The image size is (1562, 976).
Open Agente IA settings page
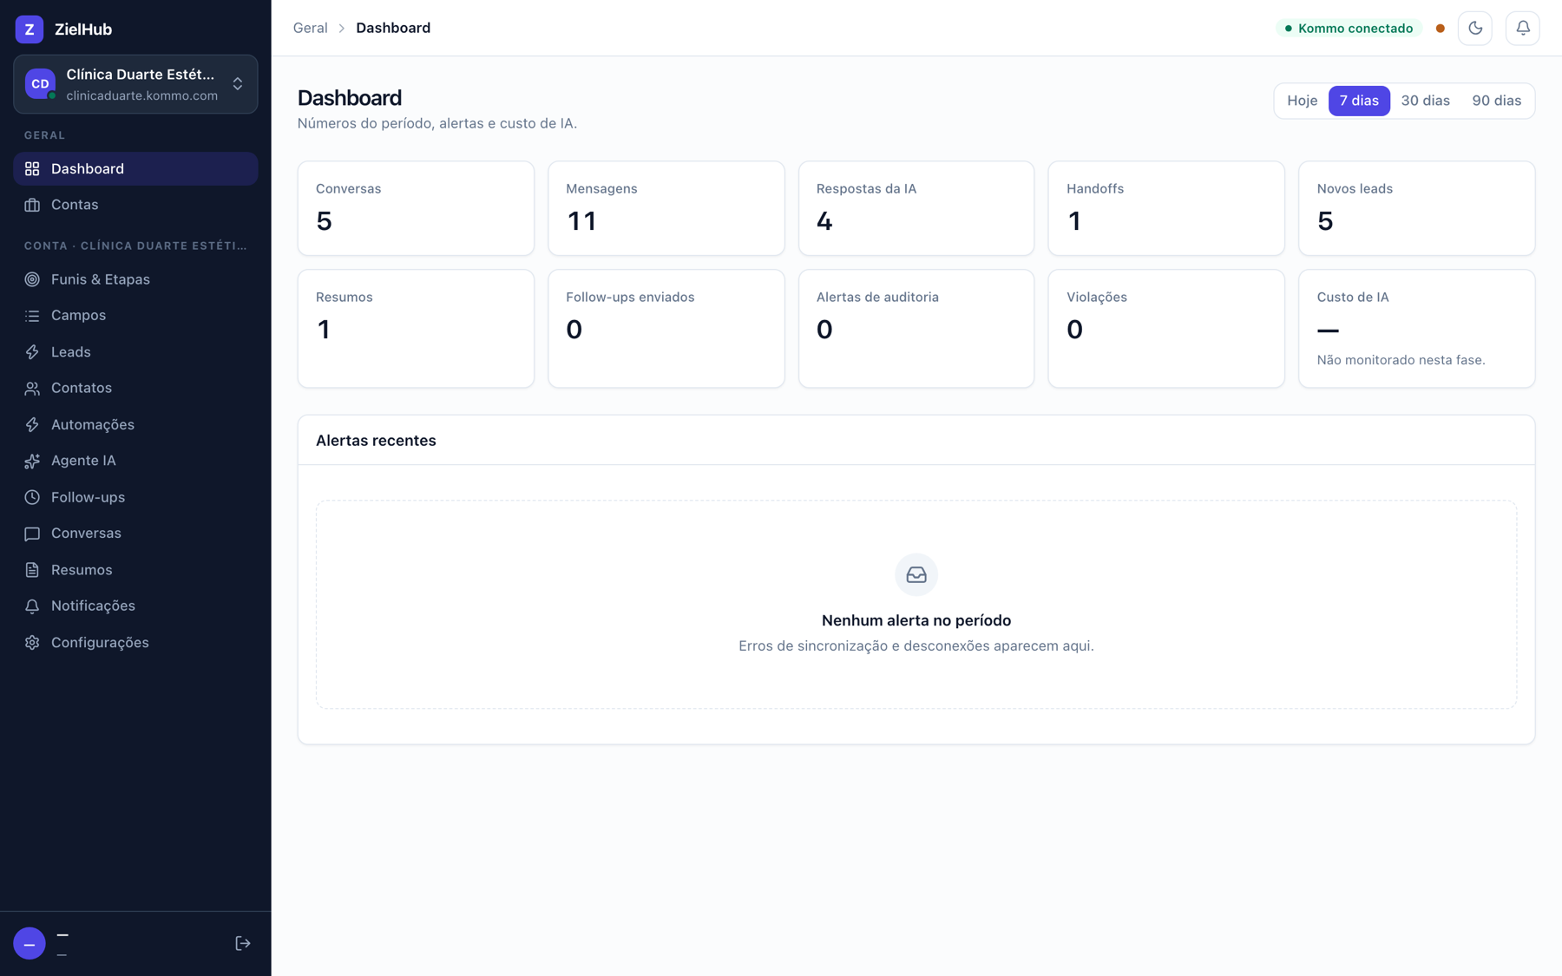pos(135,462)
